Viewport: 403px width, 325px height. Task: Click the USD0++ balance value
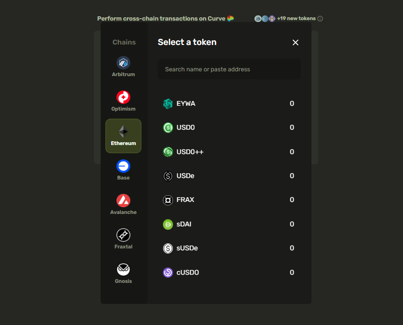292,152
